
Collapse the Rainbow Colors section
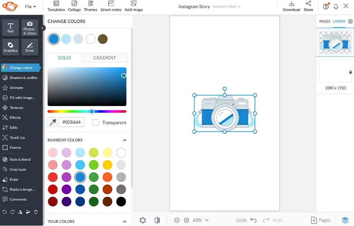125,140
